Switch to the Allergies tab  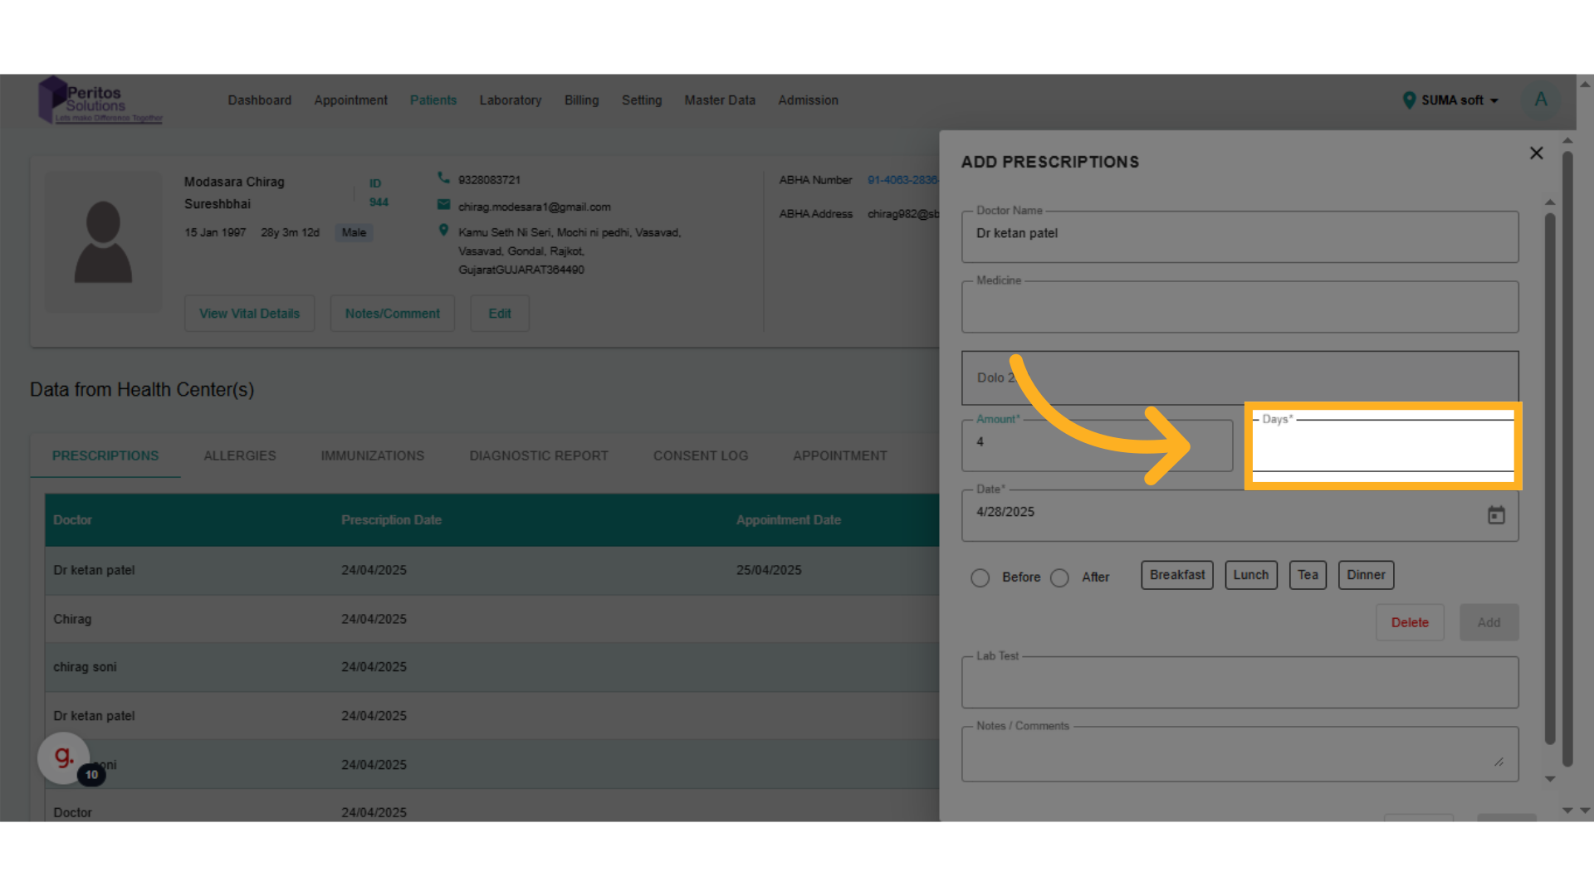coord(240,455)
